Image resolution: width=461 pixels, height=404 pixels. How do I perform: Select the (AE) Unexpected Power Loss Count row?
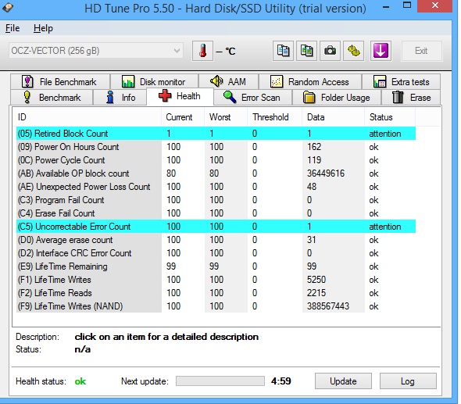[x=216, y=187]
